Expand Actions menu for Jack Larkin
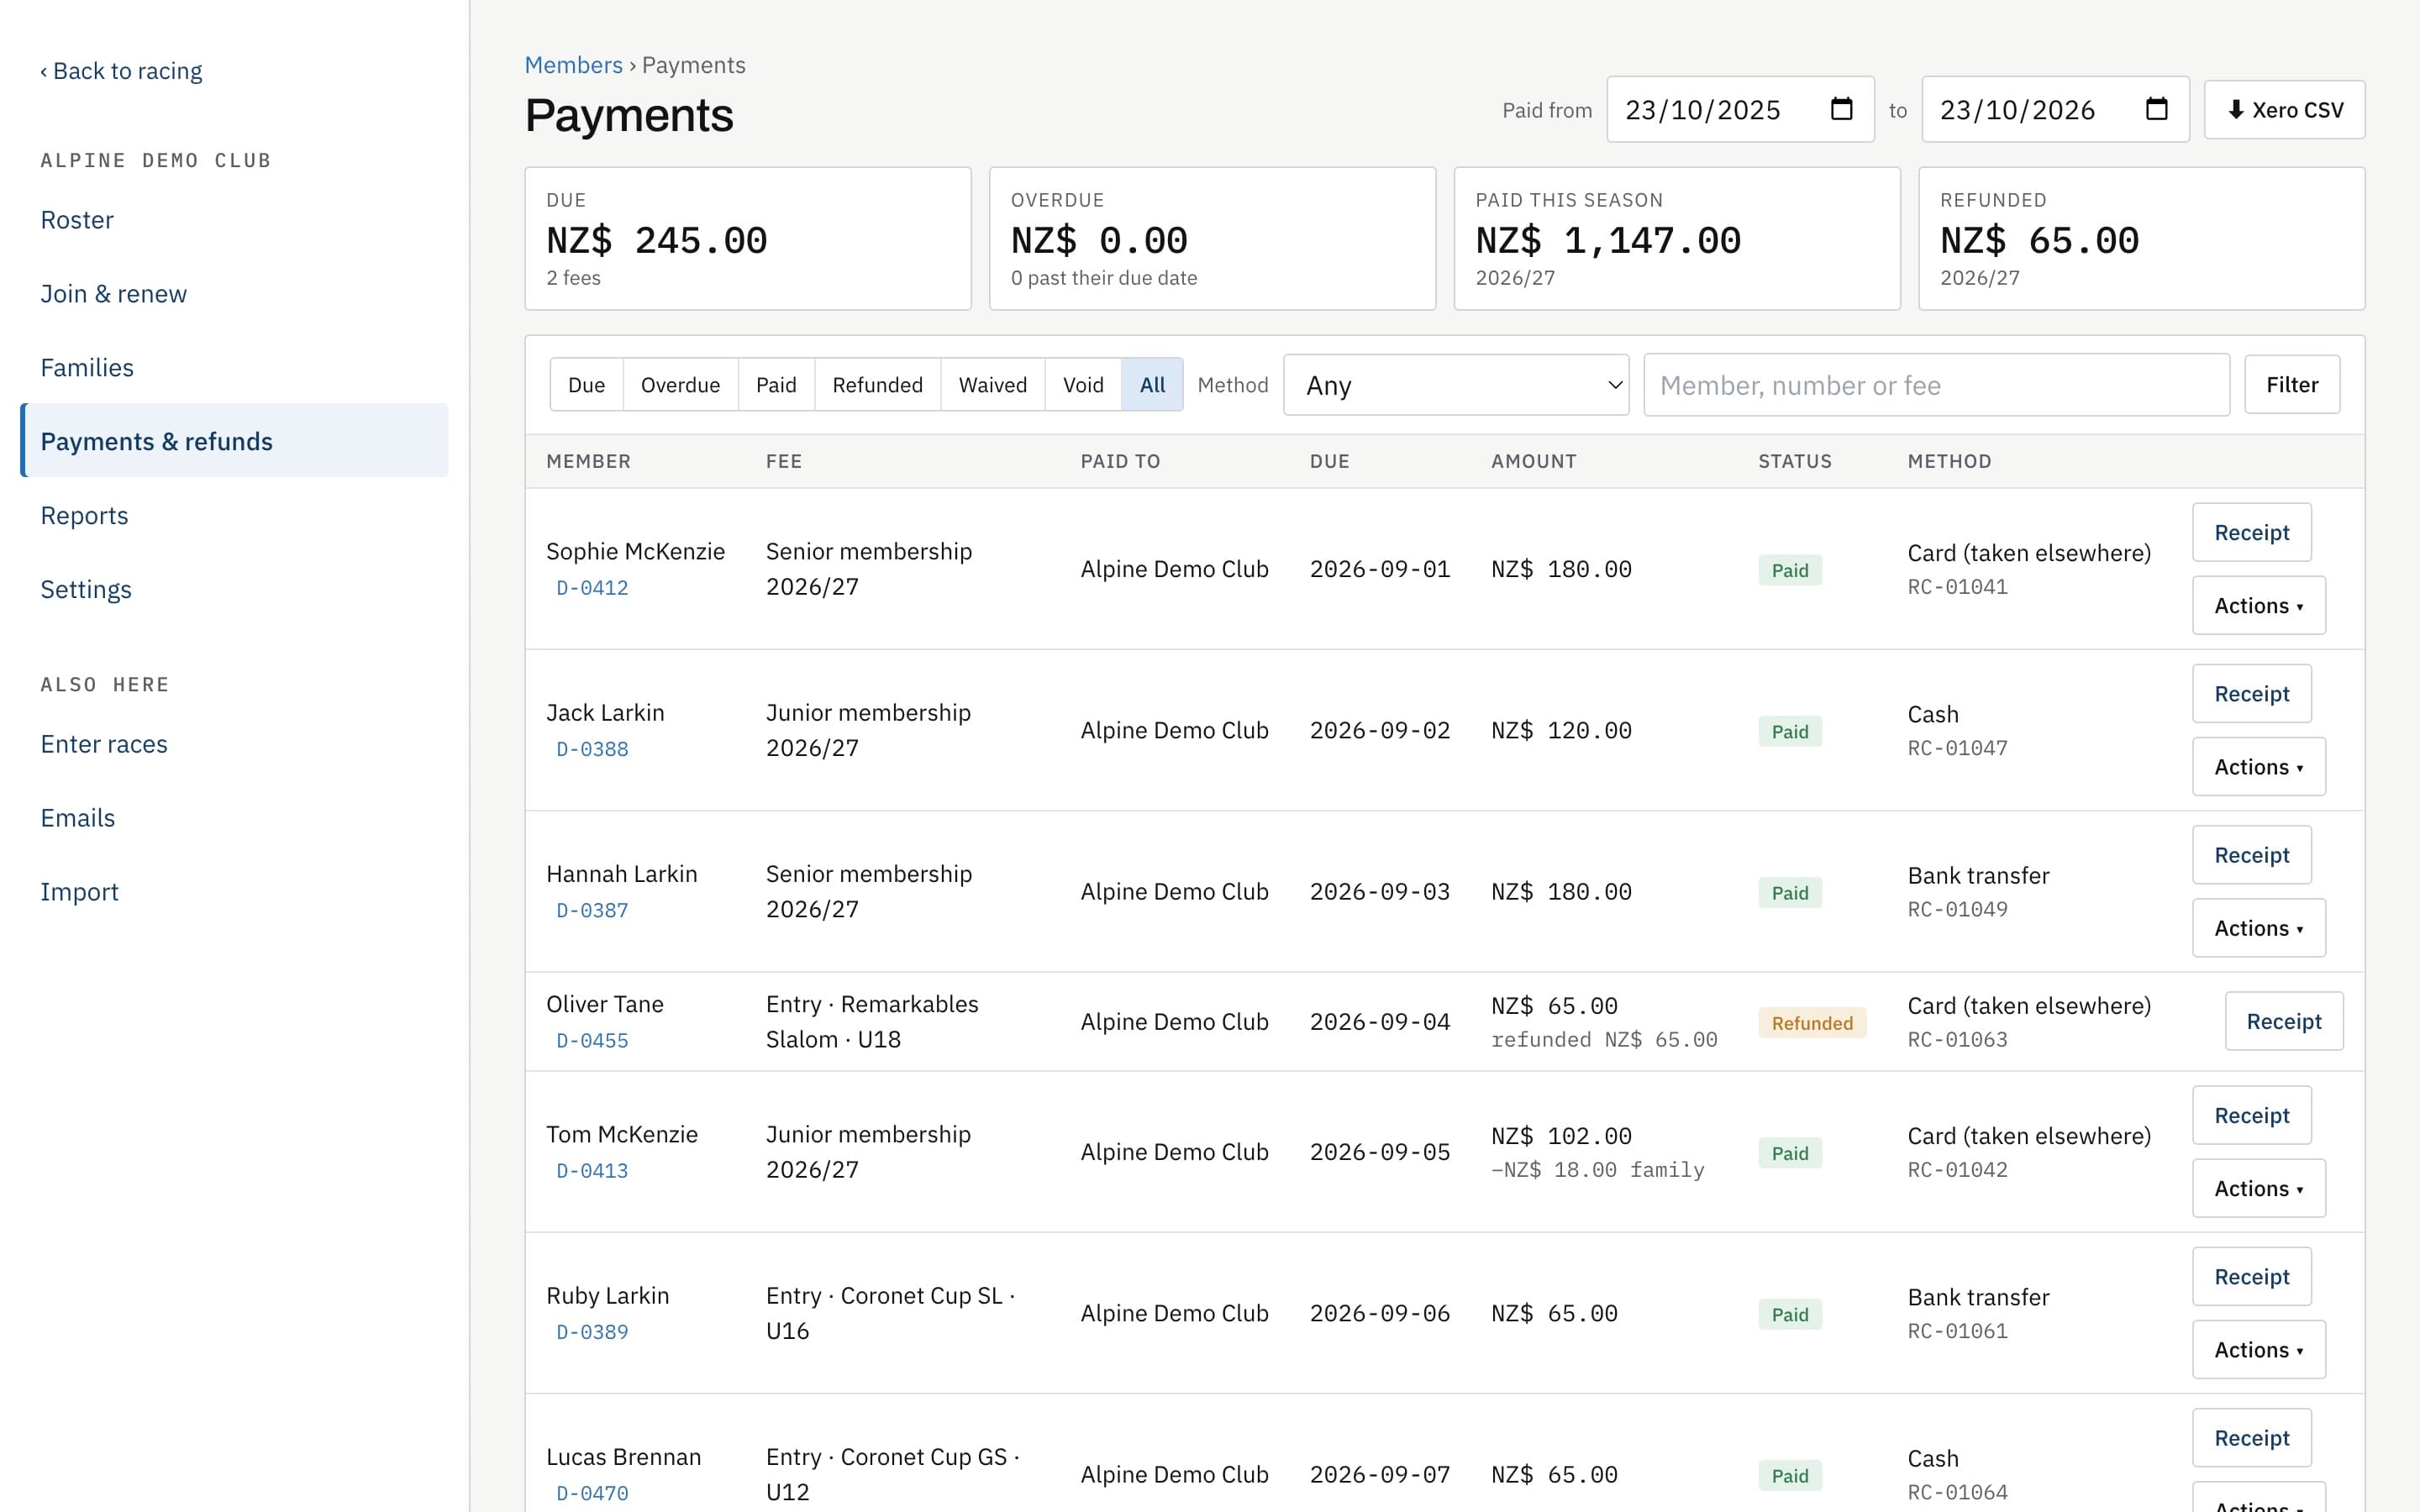This screenshot has height=1512, width=2420. (2259, 767)
